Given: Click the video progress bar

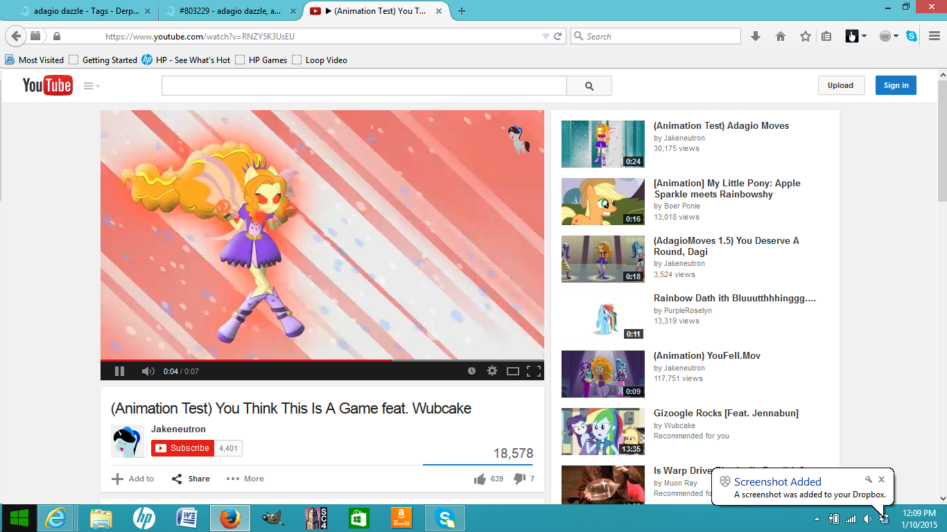Looking at the screenshot, I should tap(322, 360).
